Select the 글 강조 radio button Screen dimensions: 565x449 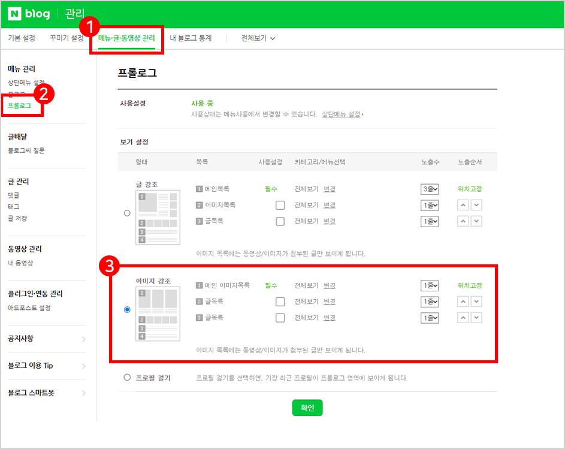pos(126,213)
